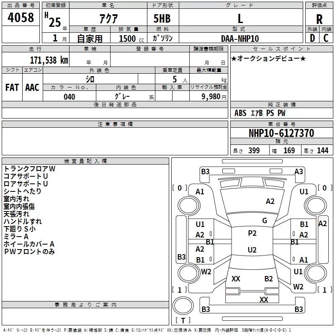Click the オークションデビュー sales point text
The width and height of the screenshot is (335, 335).
point(268,58)
